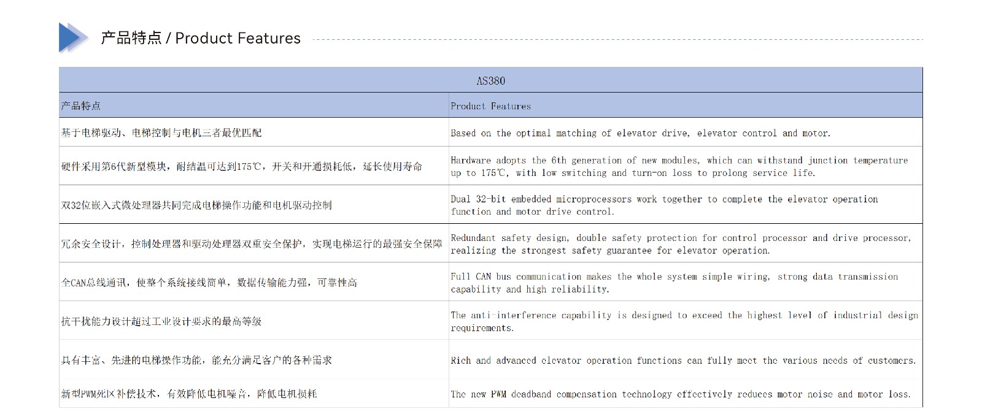Select the Chinese cell mentioning '硬件采用第6代新型模块'
Screen dimensions: 982x417
pyautogui.click(x=254, y=166)
